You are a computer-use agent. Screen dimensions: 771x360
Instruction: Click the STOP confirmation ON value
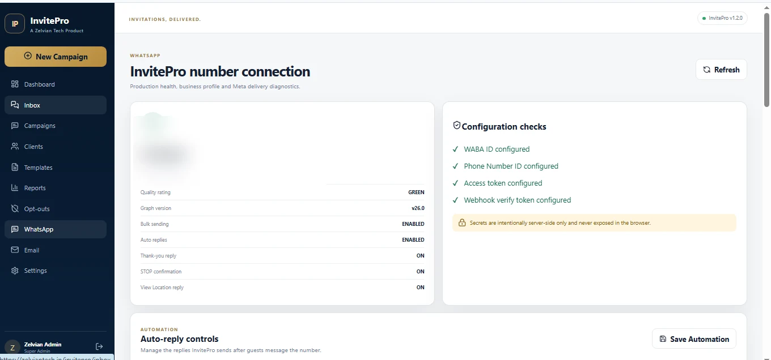point(421,272)
